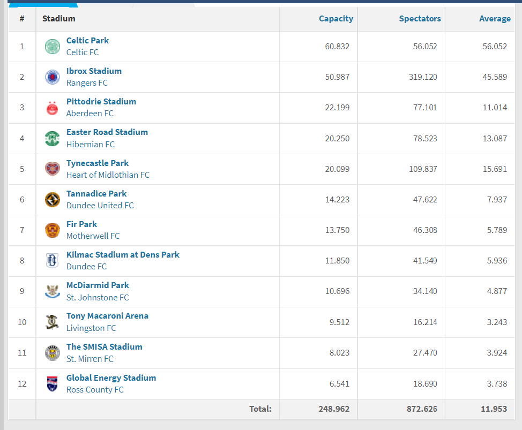
Task: Open the Celtic Park stadium link
Action: (87, 41)
